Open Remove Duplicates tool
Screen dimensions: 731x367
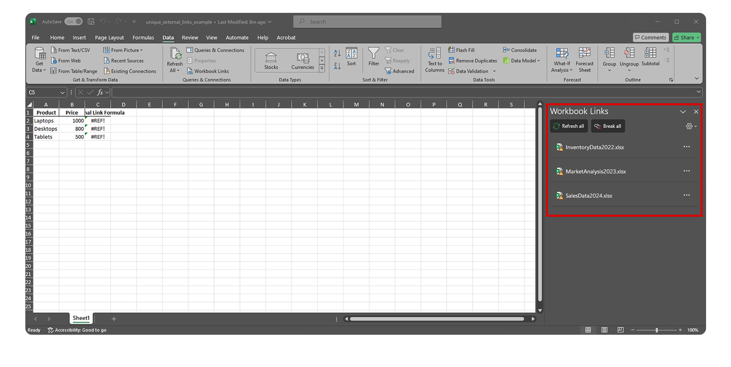click(x=473, y=60)
